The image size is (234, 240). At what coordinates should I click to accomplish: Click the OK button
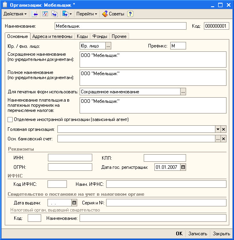[179, 234]
